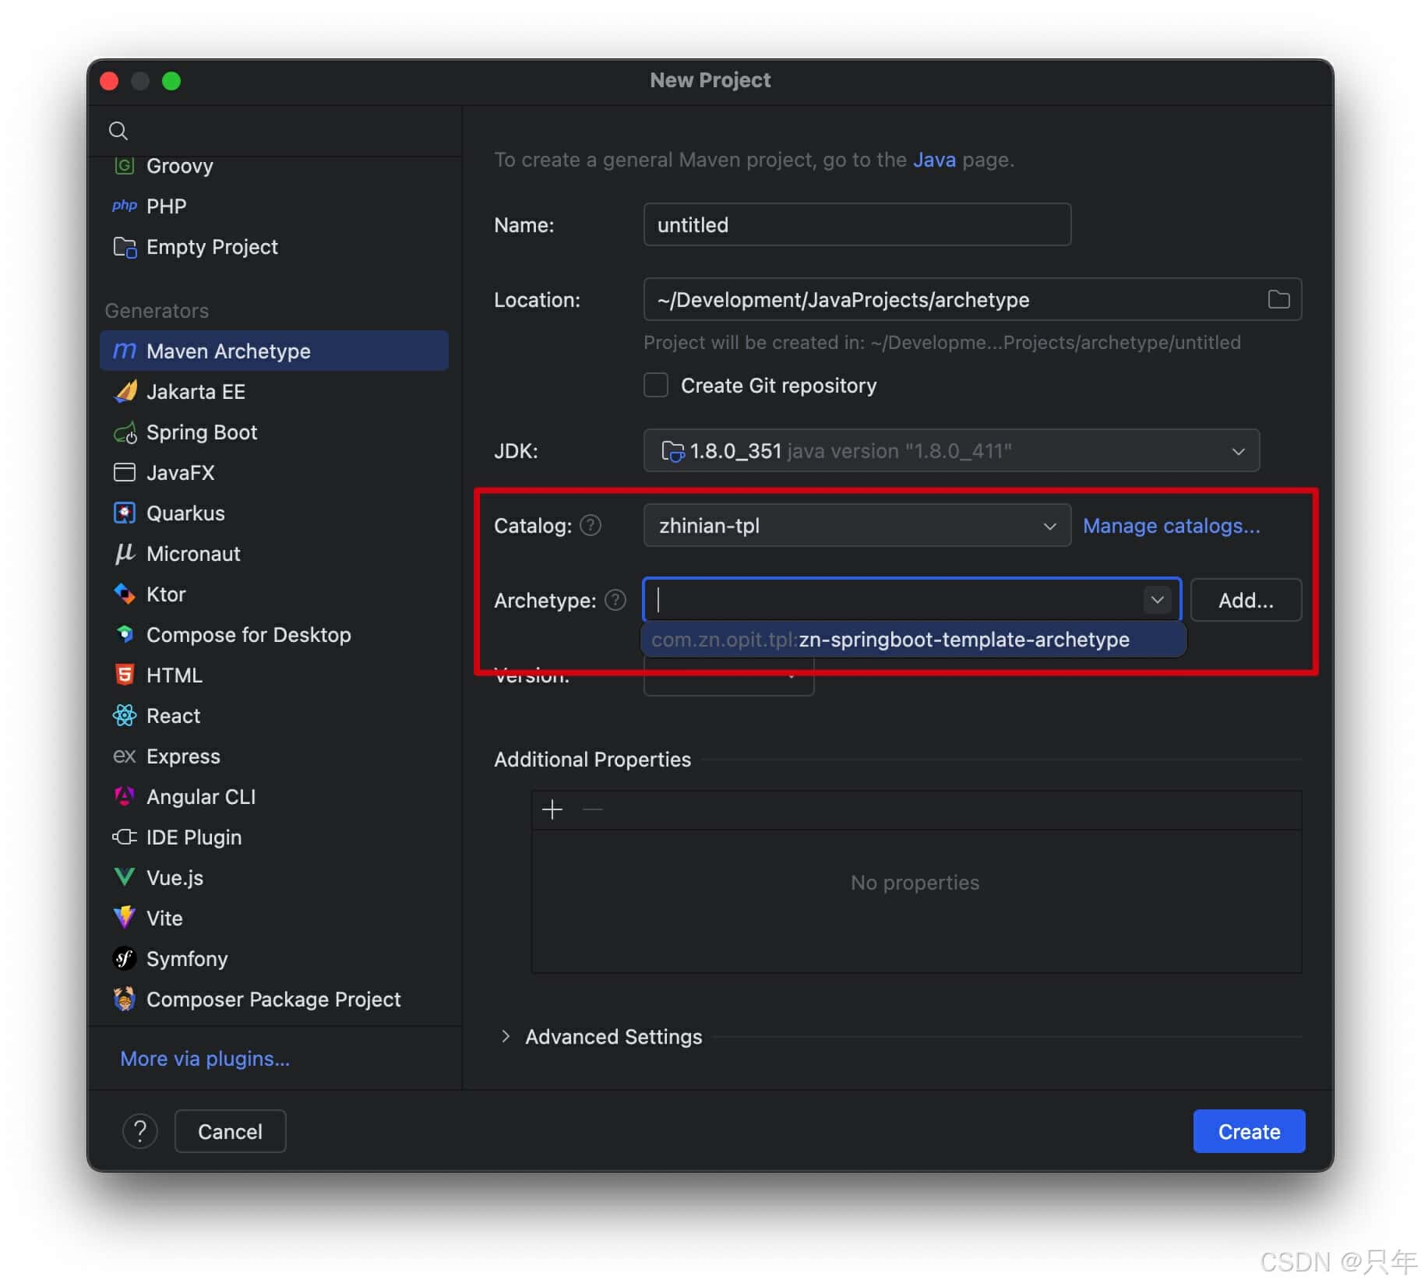Viewport: 1421px width, 1287px height.
Task: Open Archetype help question mark
Action: [x=615, y=601]
